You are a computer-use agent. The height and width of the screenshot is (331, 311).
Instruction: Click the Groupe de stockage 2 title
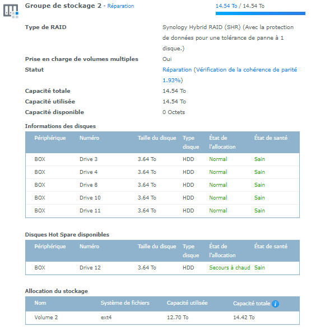pyautogui.click(x=63, y=6)
